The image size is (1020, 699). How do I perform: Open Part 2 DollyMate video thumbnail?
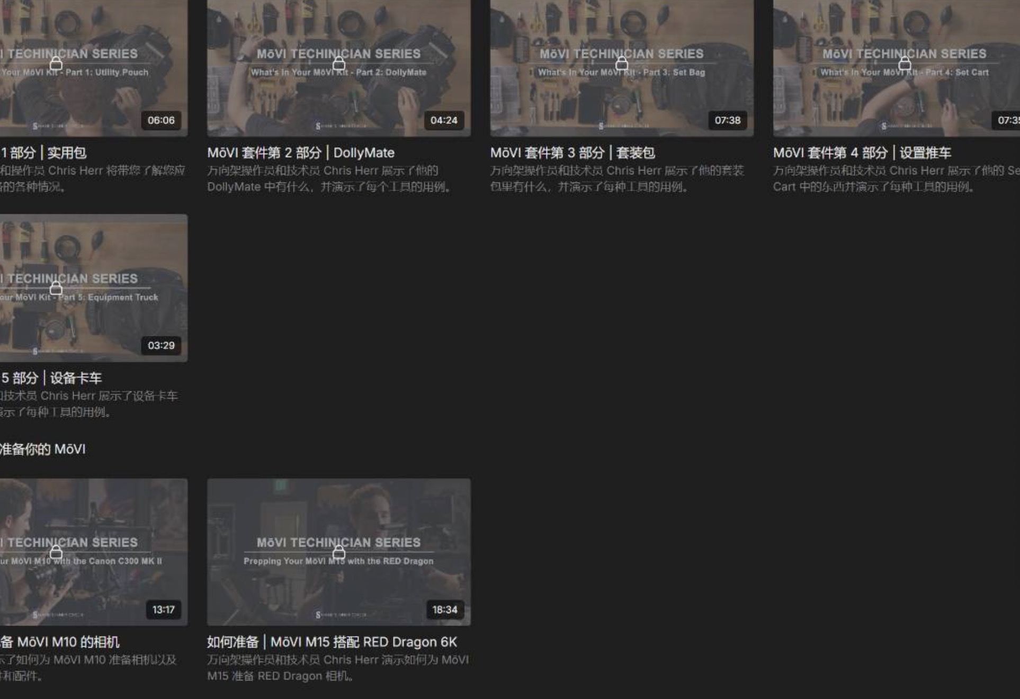coord(339,68)
